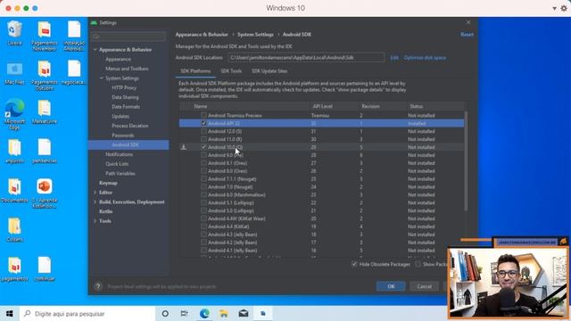Switch to the SDK Platforms tab
The height and width of the screenshot is (321, 571).
pos(195,71)
